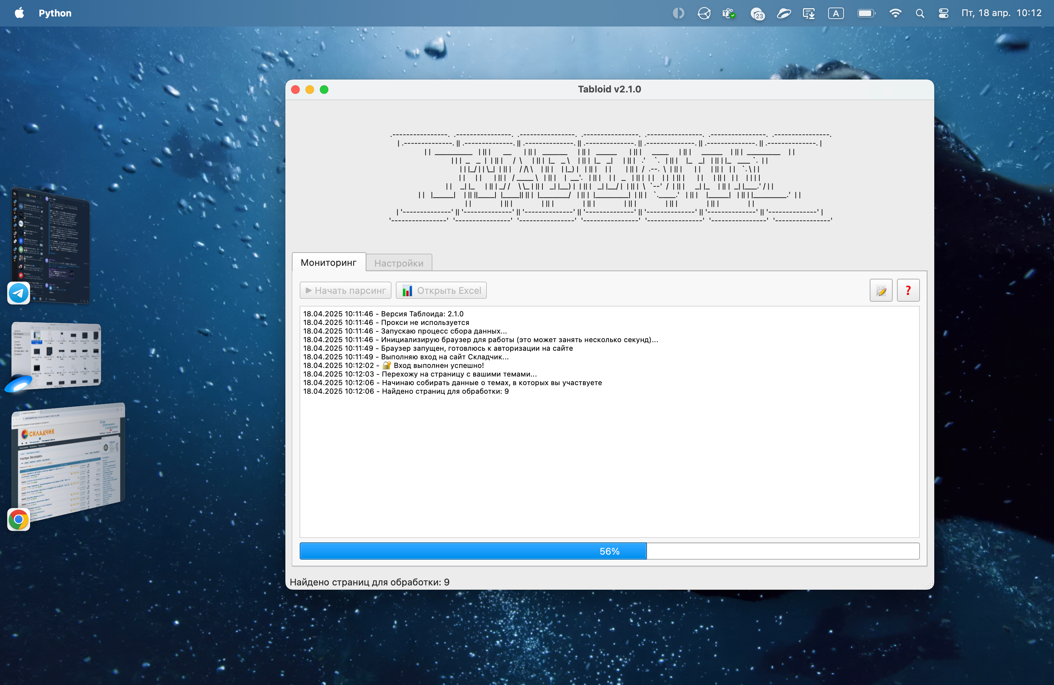
Task: Open Spotlight search magnifier icon
Action: pos(920,13)
